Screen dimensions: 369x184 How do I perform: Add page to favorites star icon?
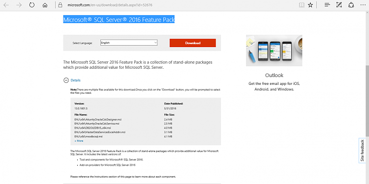coord(310,5)
